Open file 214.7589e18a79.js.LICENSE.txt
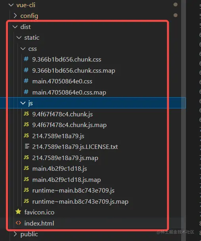The width and height of the screenshot is (201, 241). pos(75,147)
